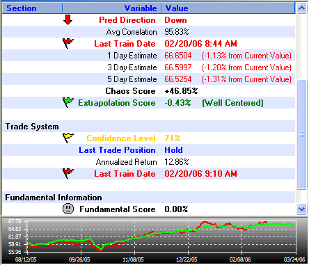Select the -1.31% from Current Value note
309x265 pixels.
pyautogui.click(x=246, y=79)
